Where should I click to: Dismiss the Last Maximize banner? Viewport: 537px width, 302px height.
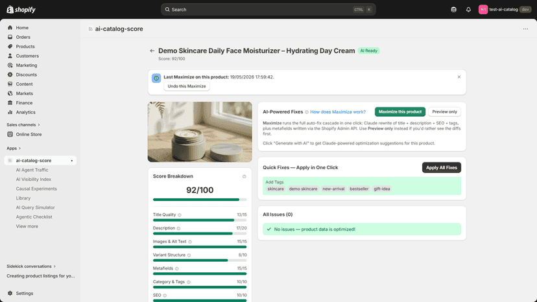[459, 77]
